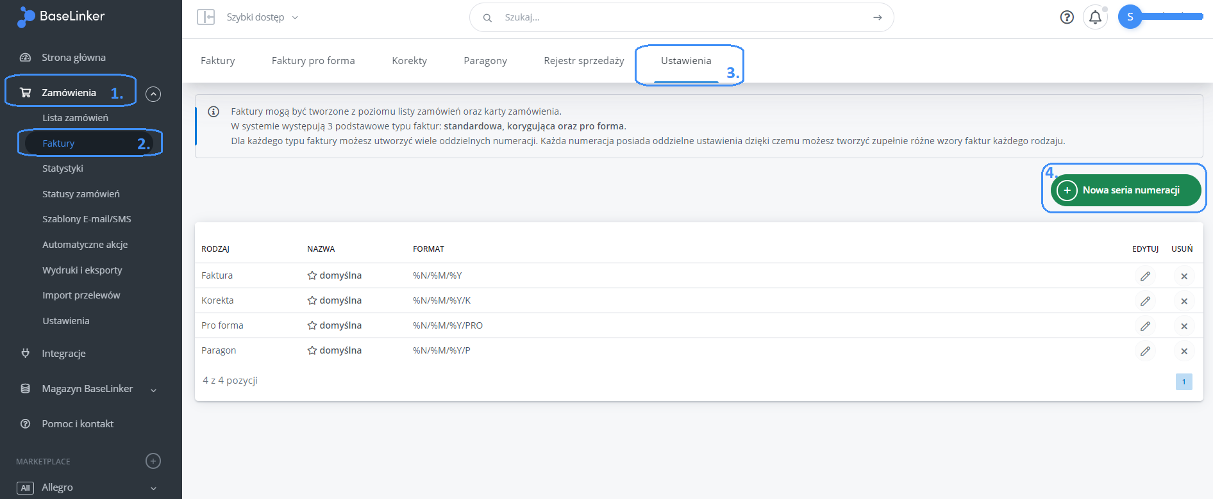This screenshot has width=1213, height=499.
Task: Open Lista zamówień
Action: (x=75, y=118)
